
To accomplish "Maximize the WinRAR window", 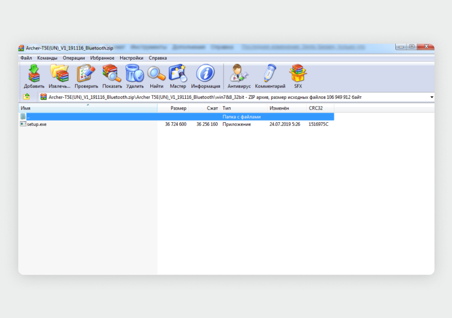I will pyautogui.click(x=412, y=47).
